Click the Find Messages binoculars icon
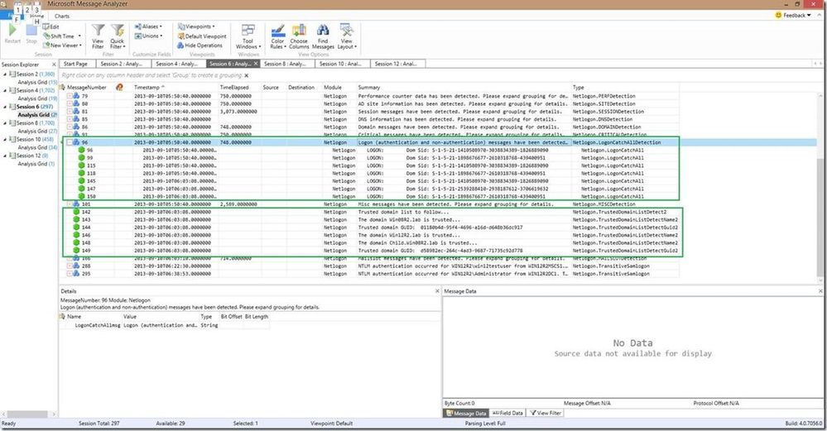The image size is (827, 431). click(323, 30)
